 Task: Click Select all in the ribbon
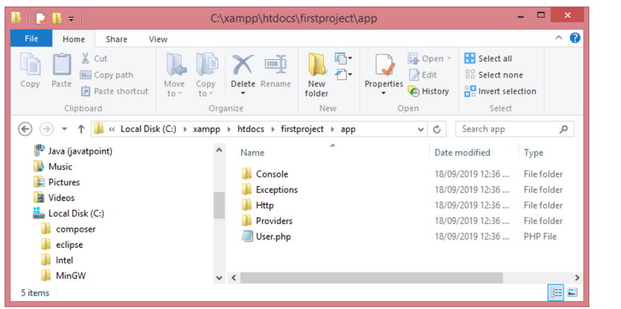(x=488, y=59)
